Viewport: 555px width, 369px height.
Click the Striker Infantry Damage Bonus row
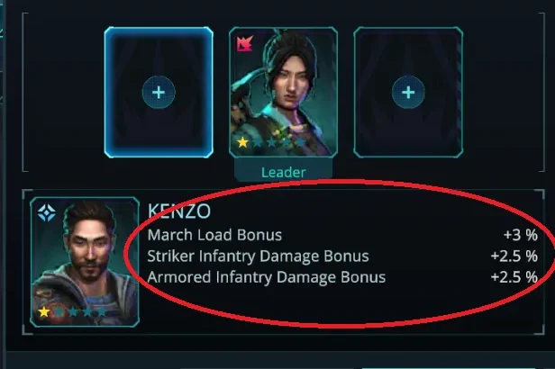point(342,256)
